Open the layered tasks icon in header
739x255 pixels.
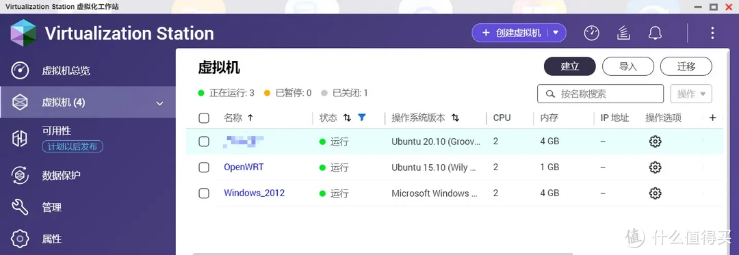click(623, 33)
